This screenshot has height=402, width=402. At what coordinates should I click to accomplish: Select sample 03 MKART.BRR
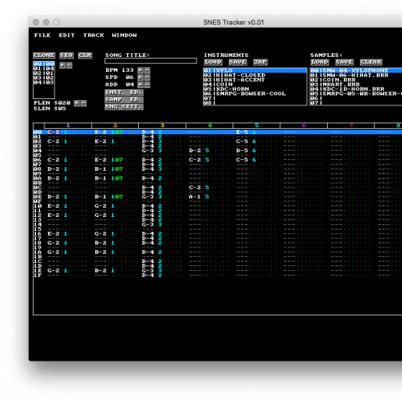tap(356, 84)
